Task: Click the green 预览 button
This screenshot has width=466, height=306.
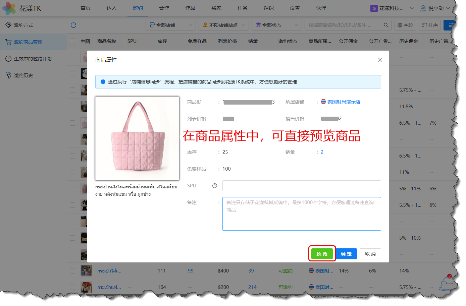Action: pyautogui.click(x=322, y=254)
